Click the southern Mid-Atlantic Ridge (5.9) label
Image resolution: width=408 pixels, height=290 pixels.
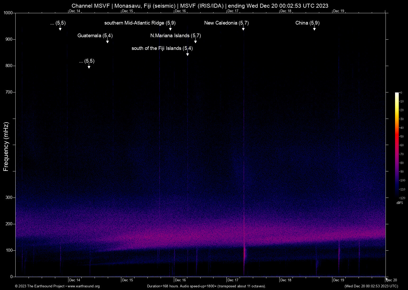click(140, 23)
